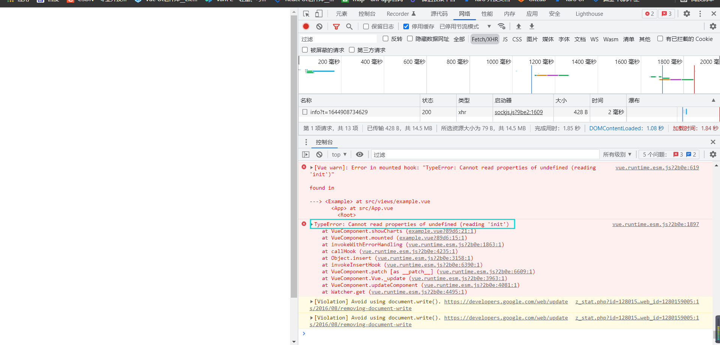Open network settings gear
Screen dimensions: 720x345
712,26
